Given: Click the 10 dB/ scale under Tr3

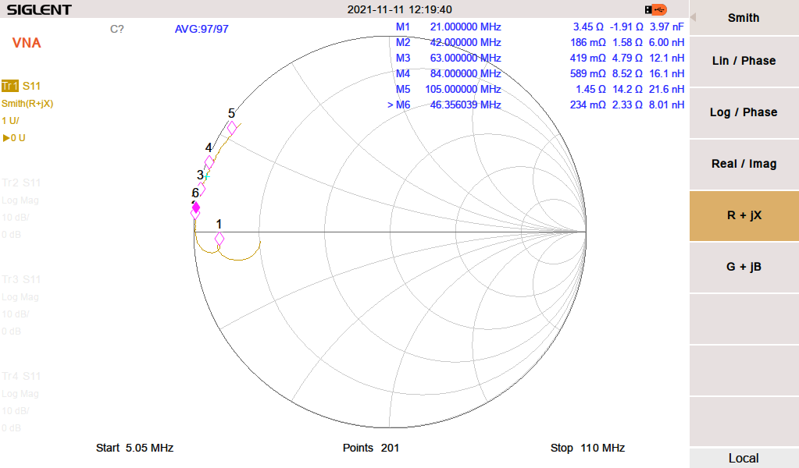Looking at the screenshot, I should [16, 314].
